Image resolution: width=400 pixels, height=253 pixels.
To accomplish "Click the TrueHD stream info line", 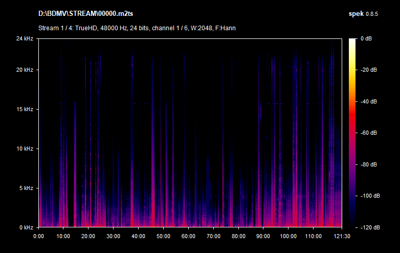I will (137, 28).
